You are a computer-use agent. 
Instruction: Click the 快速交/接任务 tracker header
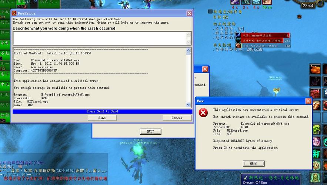tap(228, 12)
